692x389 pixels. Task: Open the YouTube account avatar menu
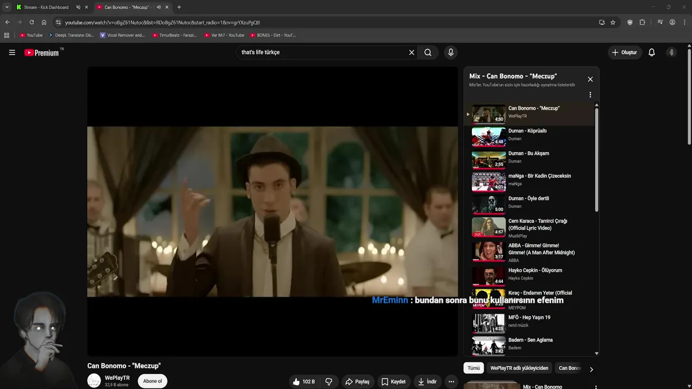click(x=671, y=52)
